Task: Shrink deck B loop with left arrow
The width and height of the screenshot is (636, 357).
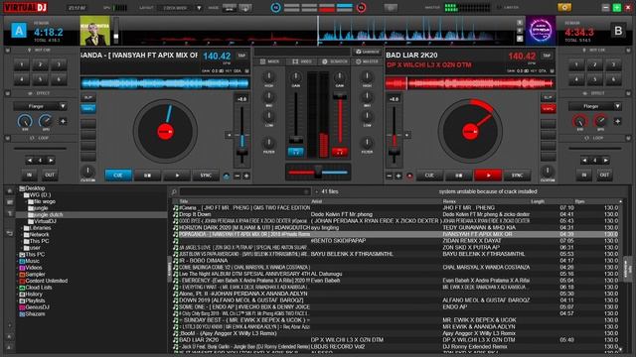Action: 584,161
